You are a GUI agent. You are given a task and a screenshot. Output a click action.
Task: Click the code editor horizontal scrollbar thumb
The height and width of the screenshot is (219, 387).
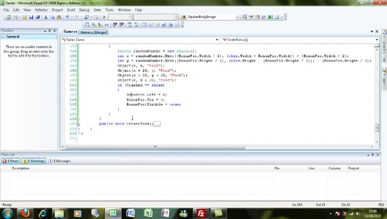[x=155, y=147]
